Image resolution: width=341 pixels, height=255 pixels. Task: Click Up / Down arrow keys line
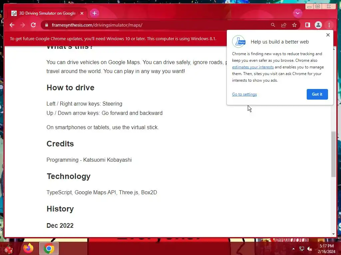coord(105,113)
